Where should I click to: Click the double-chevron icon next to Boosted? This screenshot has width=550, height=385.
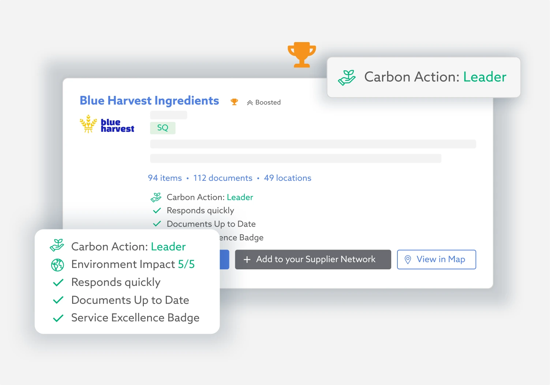(x=250, y=103)
